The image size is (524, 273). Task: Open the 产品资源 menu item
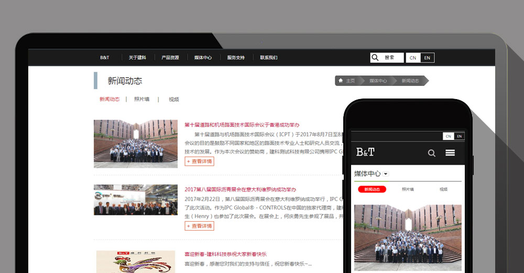(170, 58)
